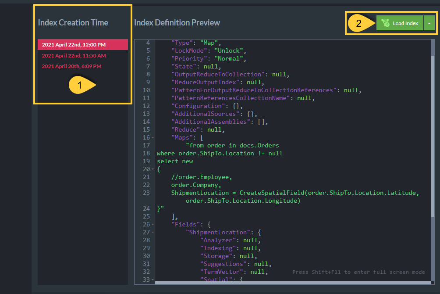Click the "Unlock" value in the definition
The height and width of the screenshot is (294, 440).
229,50
